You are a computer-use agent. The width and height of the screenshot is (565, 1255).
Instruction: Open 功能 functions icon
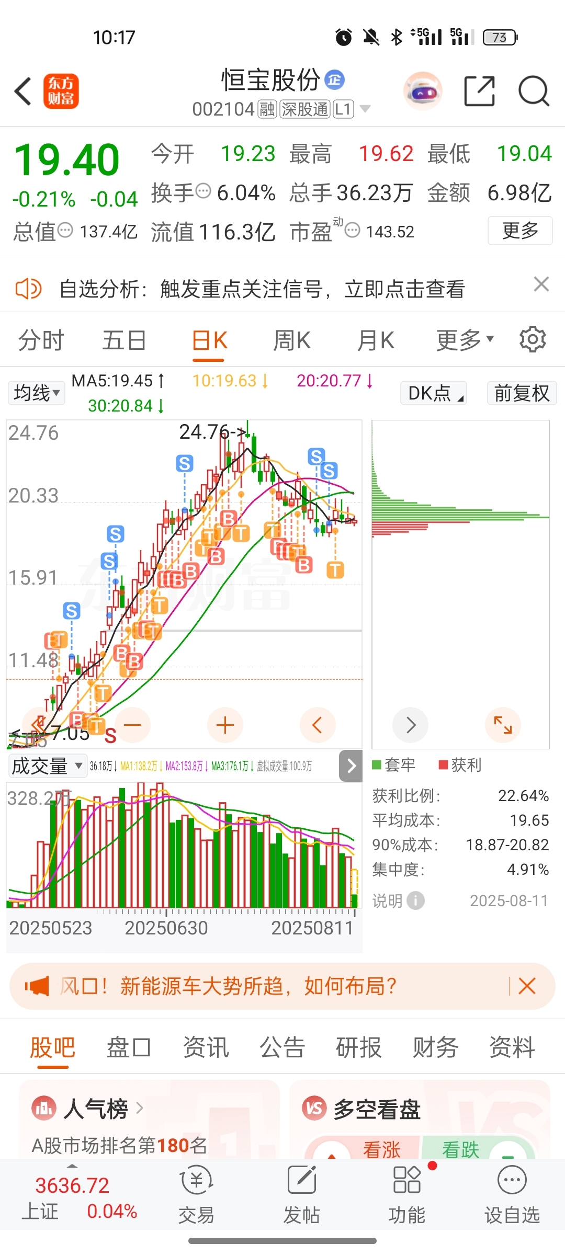pos(406,1195)
